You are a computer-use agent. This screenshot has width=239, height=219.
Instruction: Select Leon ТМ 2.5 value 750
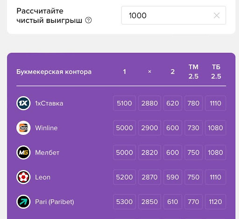[x=193, y=177]
